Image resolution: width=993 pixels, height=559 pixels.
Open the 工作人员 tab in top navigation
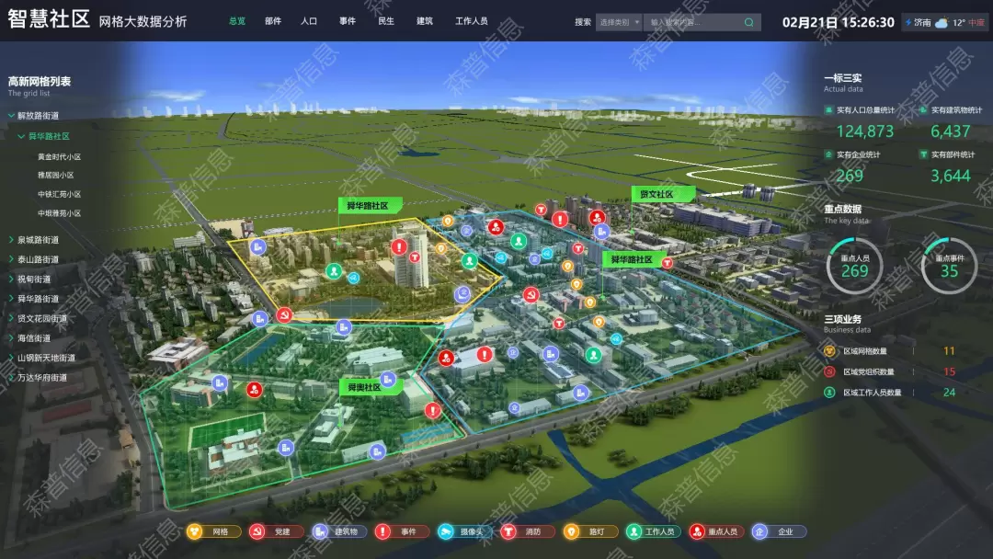(x=472, y=21)
